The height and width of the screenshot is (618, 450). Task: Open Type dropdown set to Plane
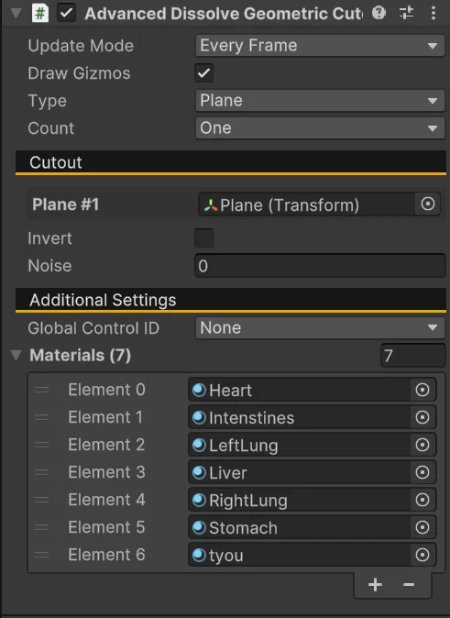320,101
